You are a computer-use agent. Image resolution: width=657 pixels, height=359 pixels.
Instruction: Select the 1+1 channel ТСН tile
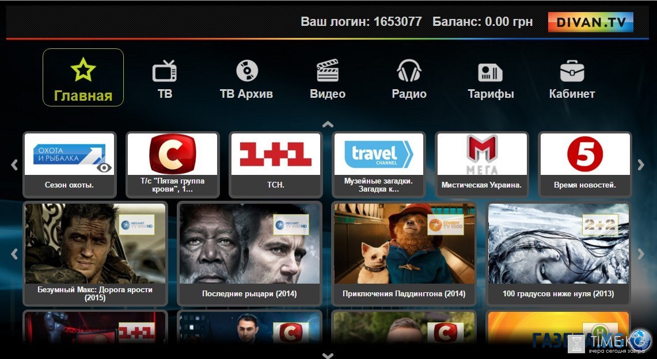(275, 165)
